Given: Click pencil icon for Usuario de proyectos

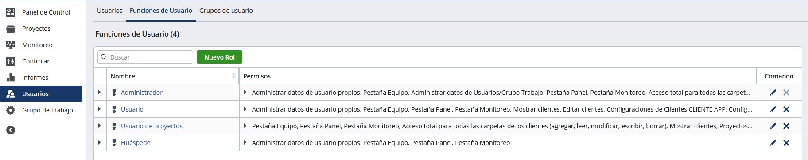Looking at the screenshot, I should click(773, 126).
